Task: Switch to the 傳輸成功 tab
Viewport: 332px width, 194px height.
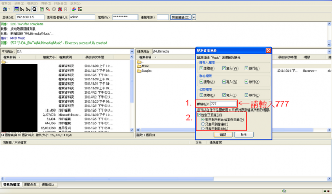Action: (48, 185)
